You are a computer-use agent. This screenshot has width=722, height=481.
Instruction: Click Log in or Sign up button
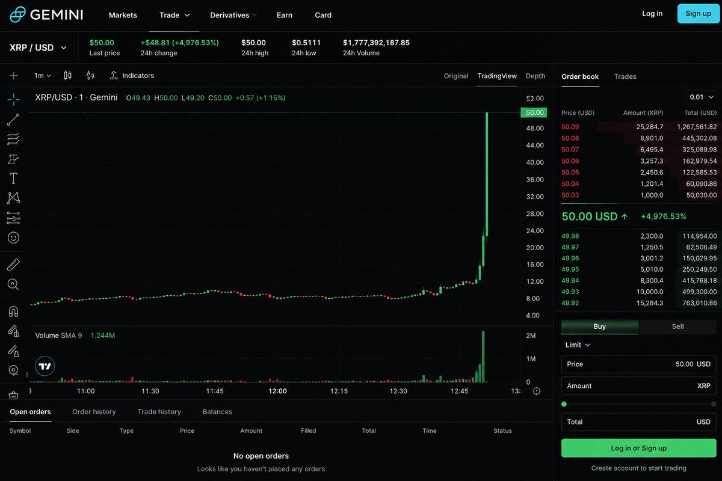(638, 448)
